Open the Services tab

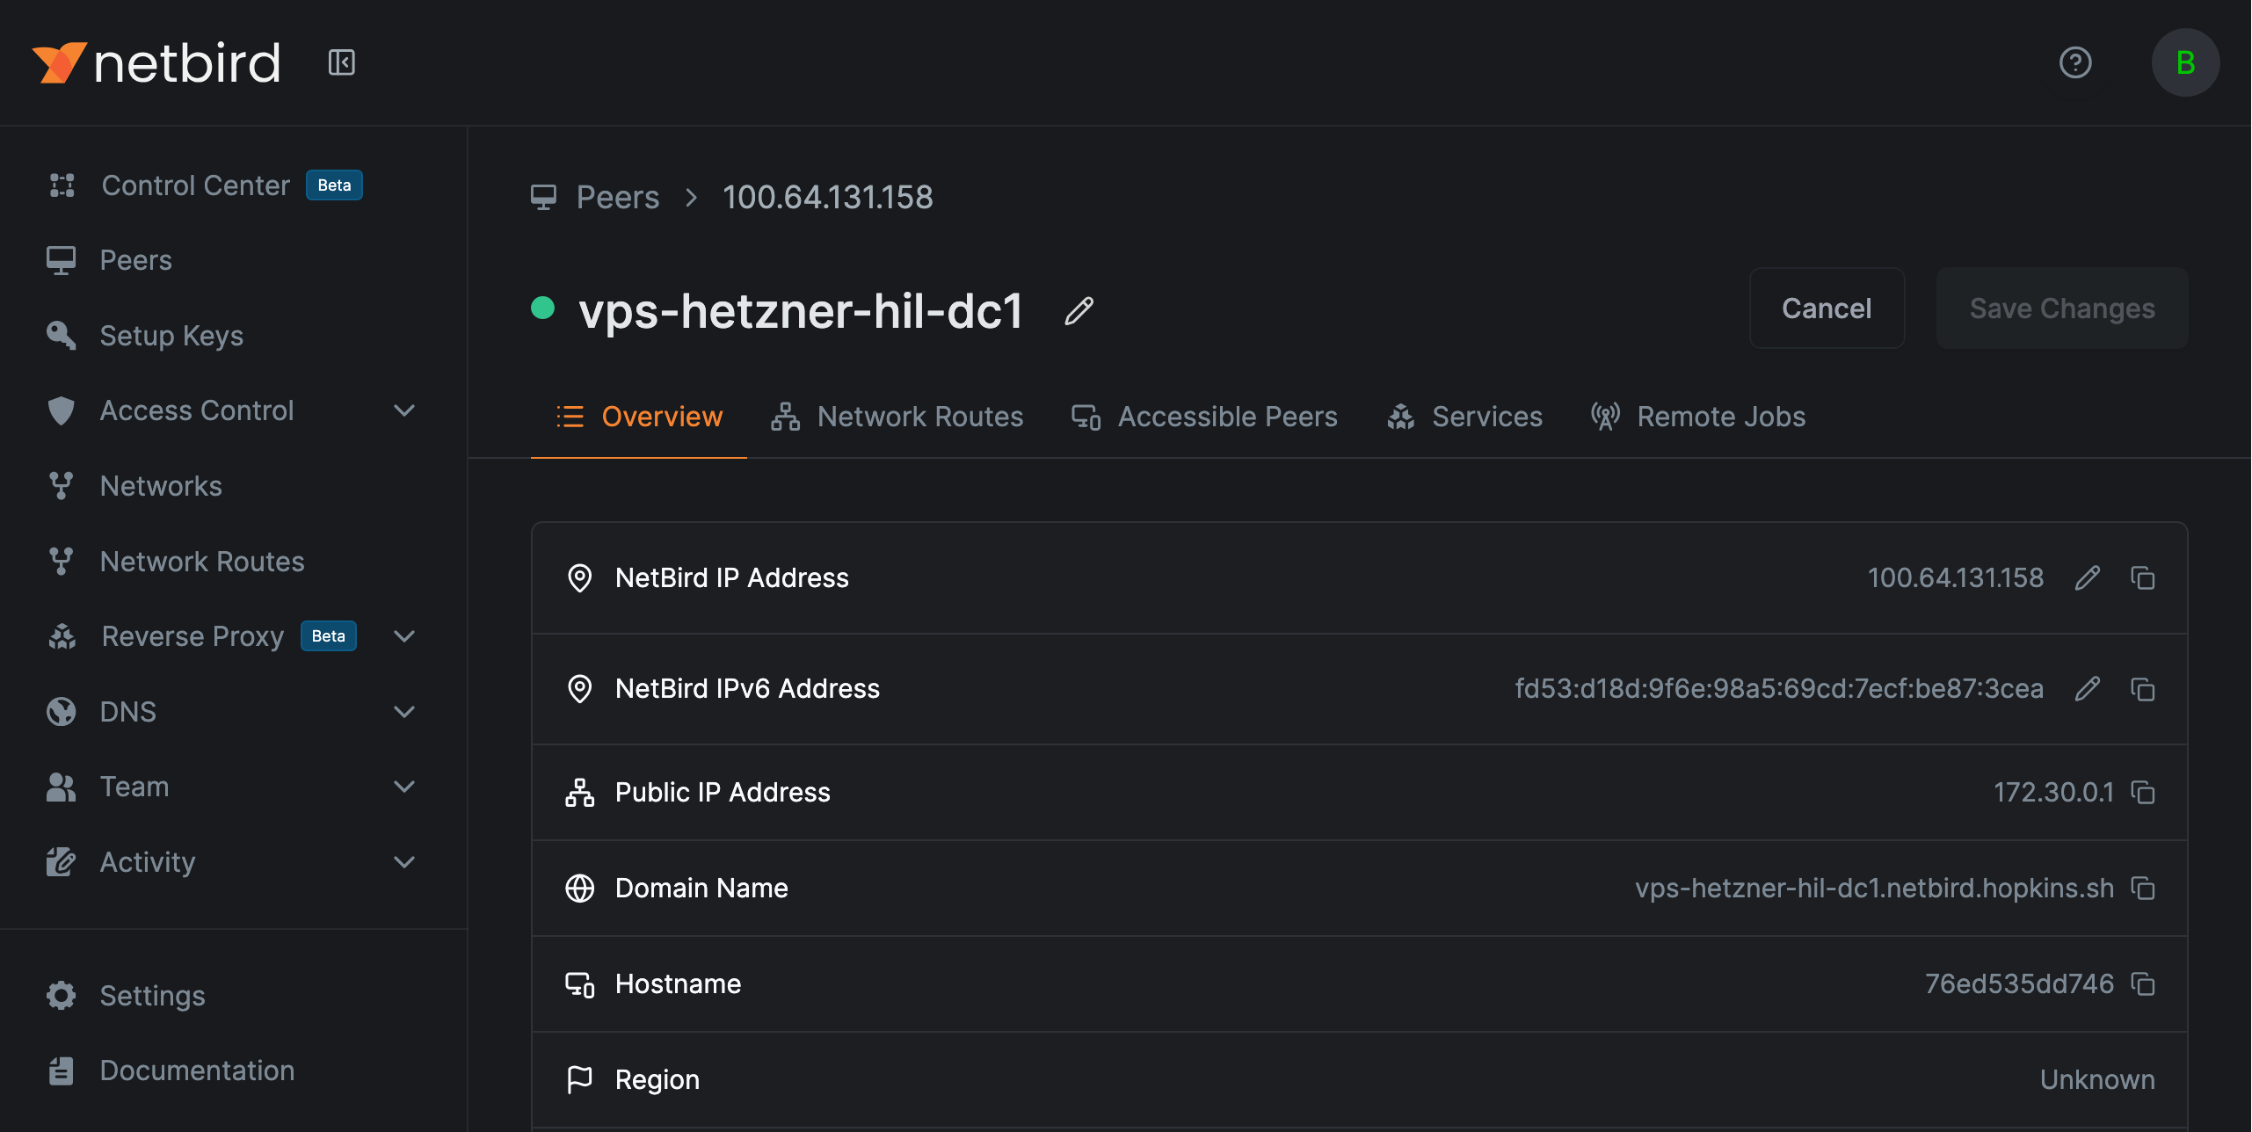1464,417
